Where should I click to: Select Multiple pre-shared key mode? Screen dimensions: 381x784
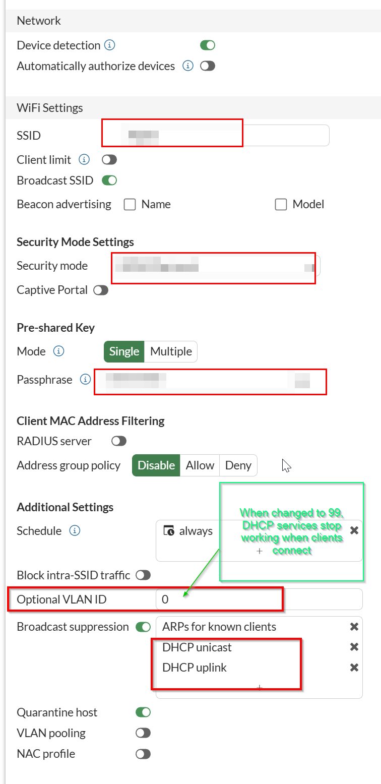tap(171, 351)
